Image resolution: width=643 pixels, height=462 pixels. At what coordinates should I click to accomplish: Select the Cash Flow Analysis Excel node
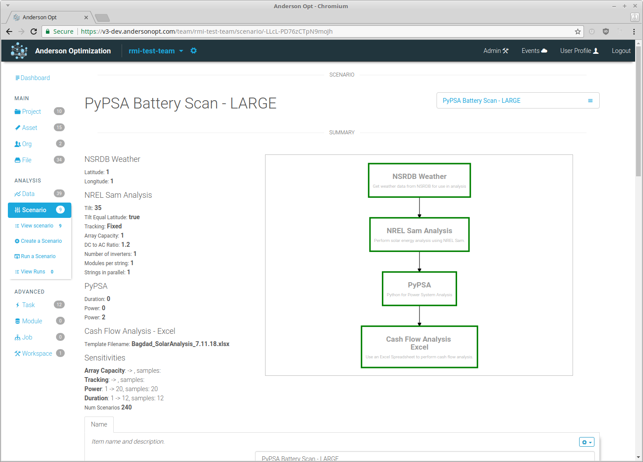pyautogui.click(x=419, y=347)
